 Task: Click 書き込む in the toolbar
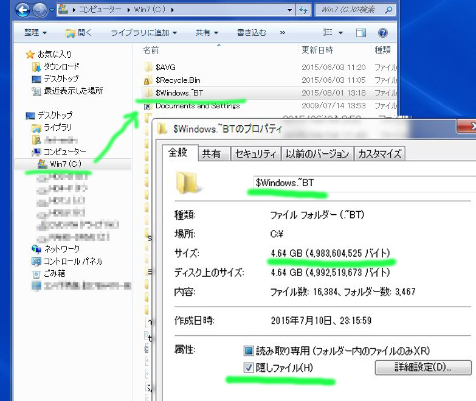tap(251, 32)
